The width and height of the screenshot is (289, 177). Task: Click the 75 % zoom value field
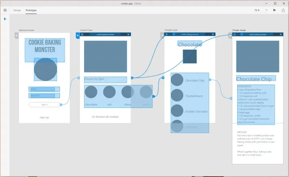click(x=257, y=10)
